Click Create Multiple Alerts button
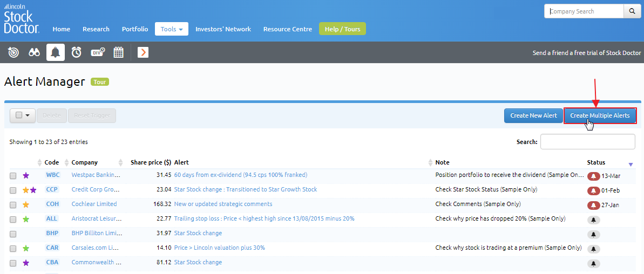Image resolution: width=644 pixels, height=274 pixels. pyautogui.click(x=600, y=115)
